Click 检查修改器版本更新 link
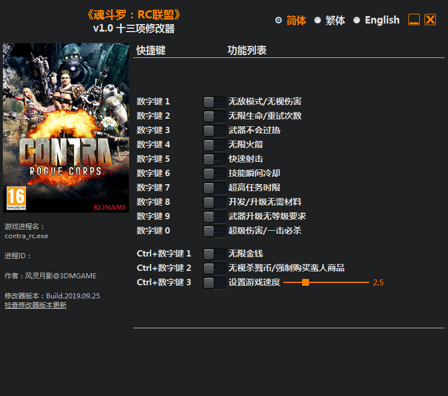448x396 pixels. point(36,305)
